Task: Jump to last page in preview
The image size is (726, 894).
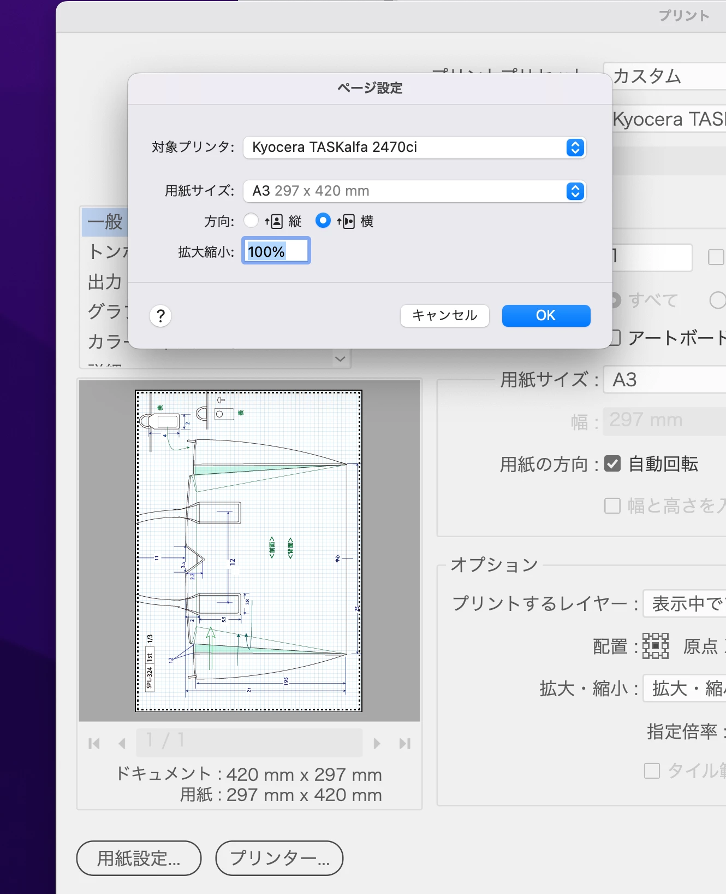Action: pos(404,744)
